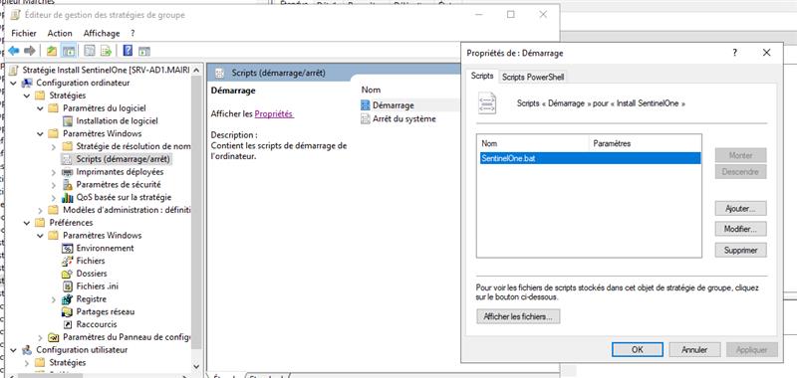The width and height of the screenshot is (797, 378).
Task: Collapse the Configuration utilisateur node
Action: pos(13,350)
